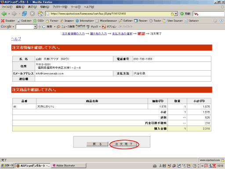
Task: Open the ブックマーク(B) menu
Action: pos(60,7)
